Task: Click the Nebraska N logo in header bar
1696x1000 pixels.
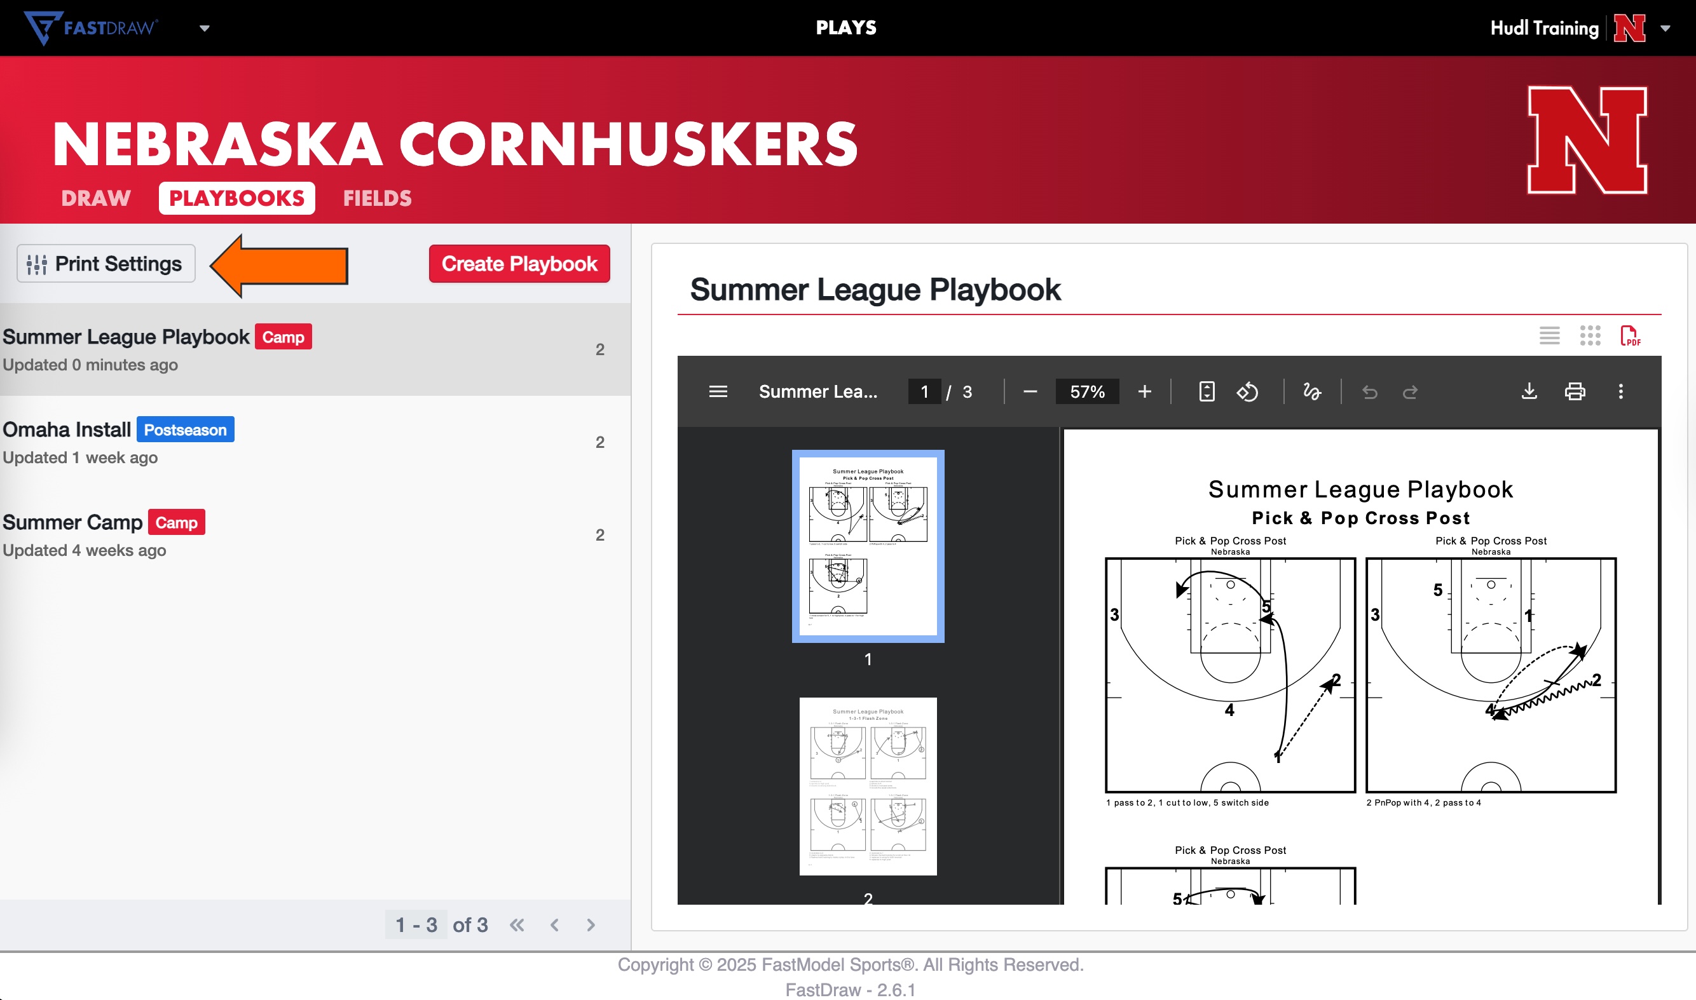Action: pos(1630,29)
